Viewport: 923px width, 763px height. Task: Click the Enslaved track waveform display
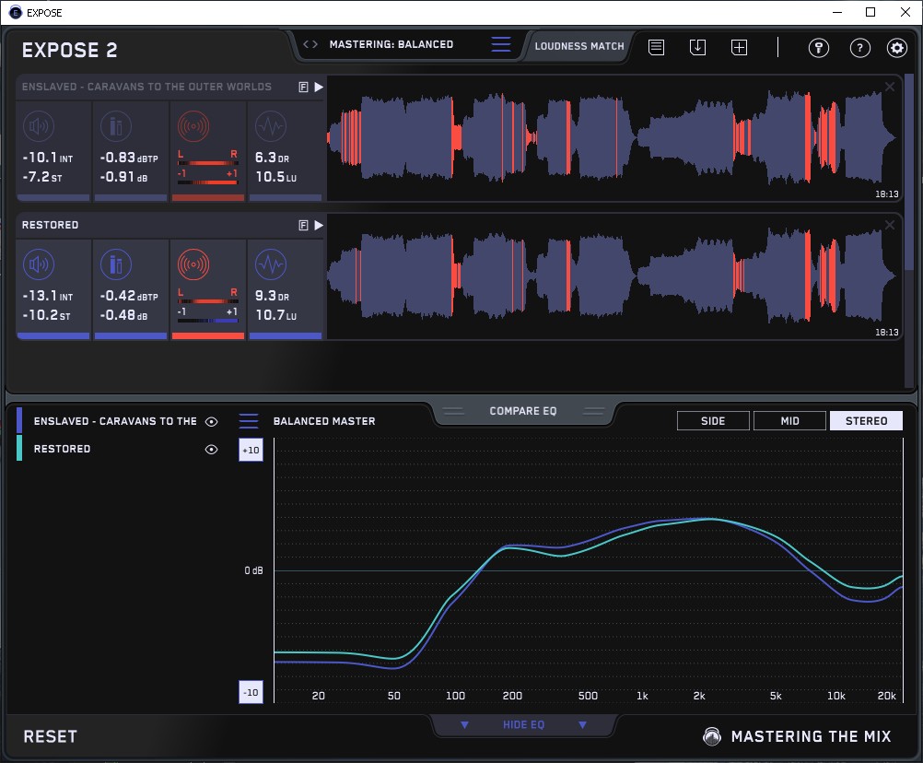tap(613, 138)
